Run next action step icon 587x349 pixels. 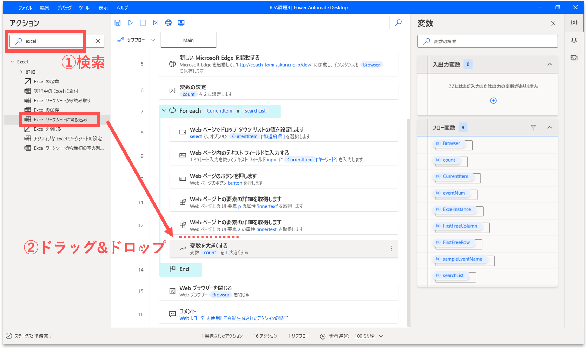pyautogui.click(x=156, y=23)
